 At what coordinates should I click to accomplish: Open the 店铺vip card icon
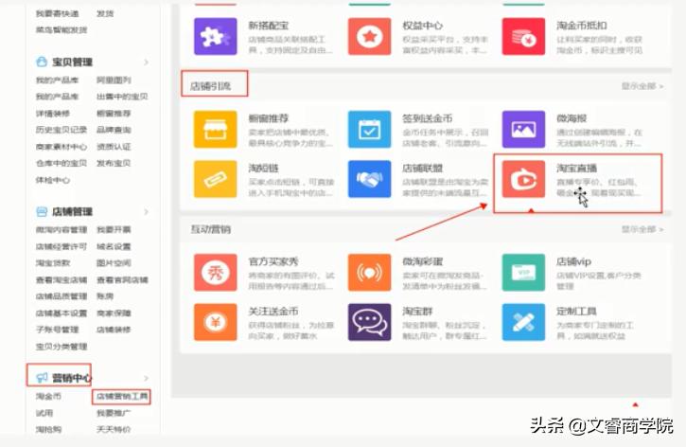click(523, 273)
